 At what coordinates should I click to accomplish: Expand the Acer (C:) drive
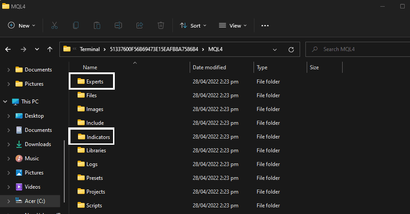[8, 201]
